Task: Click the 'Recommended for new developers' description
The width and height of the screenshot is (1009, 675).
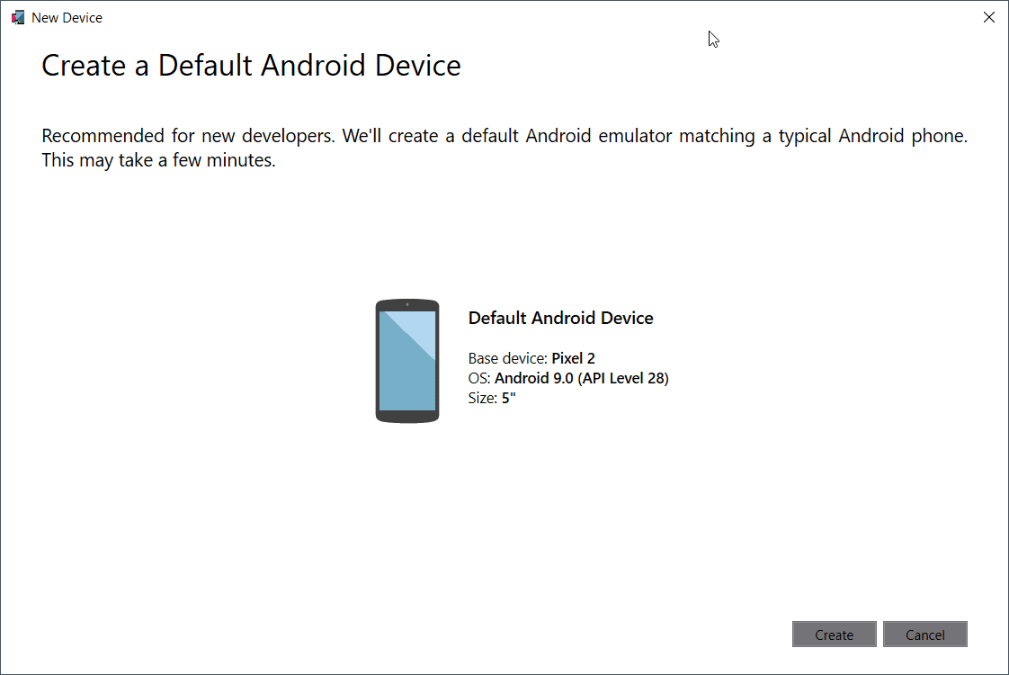Action: pos(504,148)
